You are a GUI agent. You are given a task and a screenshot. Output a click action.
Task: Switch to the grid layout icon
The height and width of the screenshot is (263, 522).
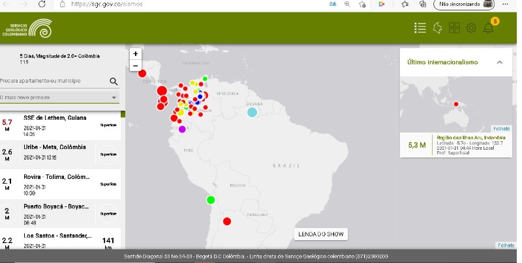point(454,28)
